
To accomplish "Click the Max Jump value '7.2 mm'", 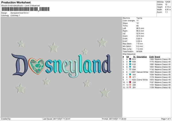I will pos(140,49).
